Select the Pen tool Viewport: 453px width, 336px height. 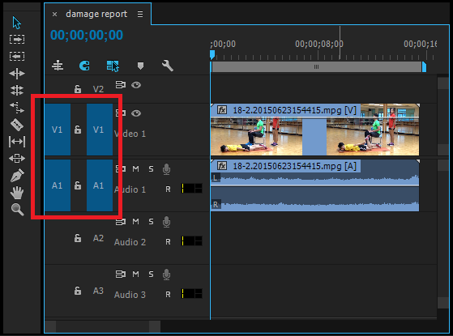(x=17, y=175)
